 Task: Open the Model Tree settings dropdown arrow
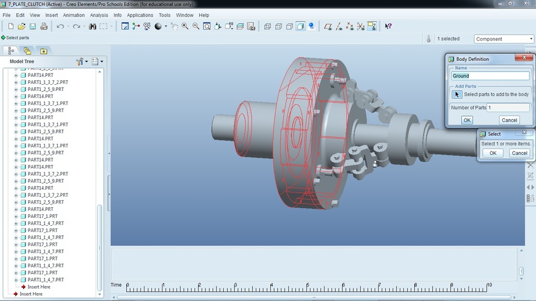[x=87, y=61]
